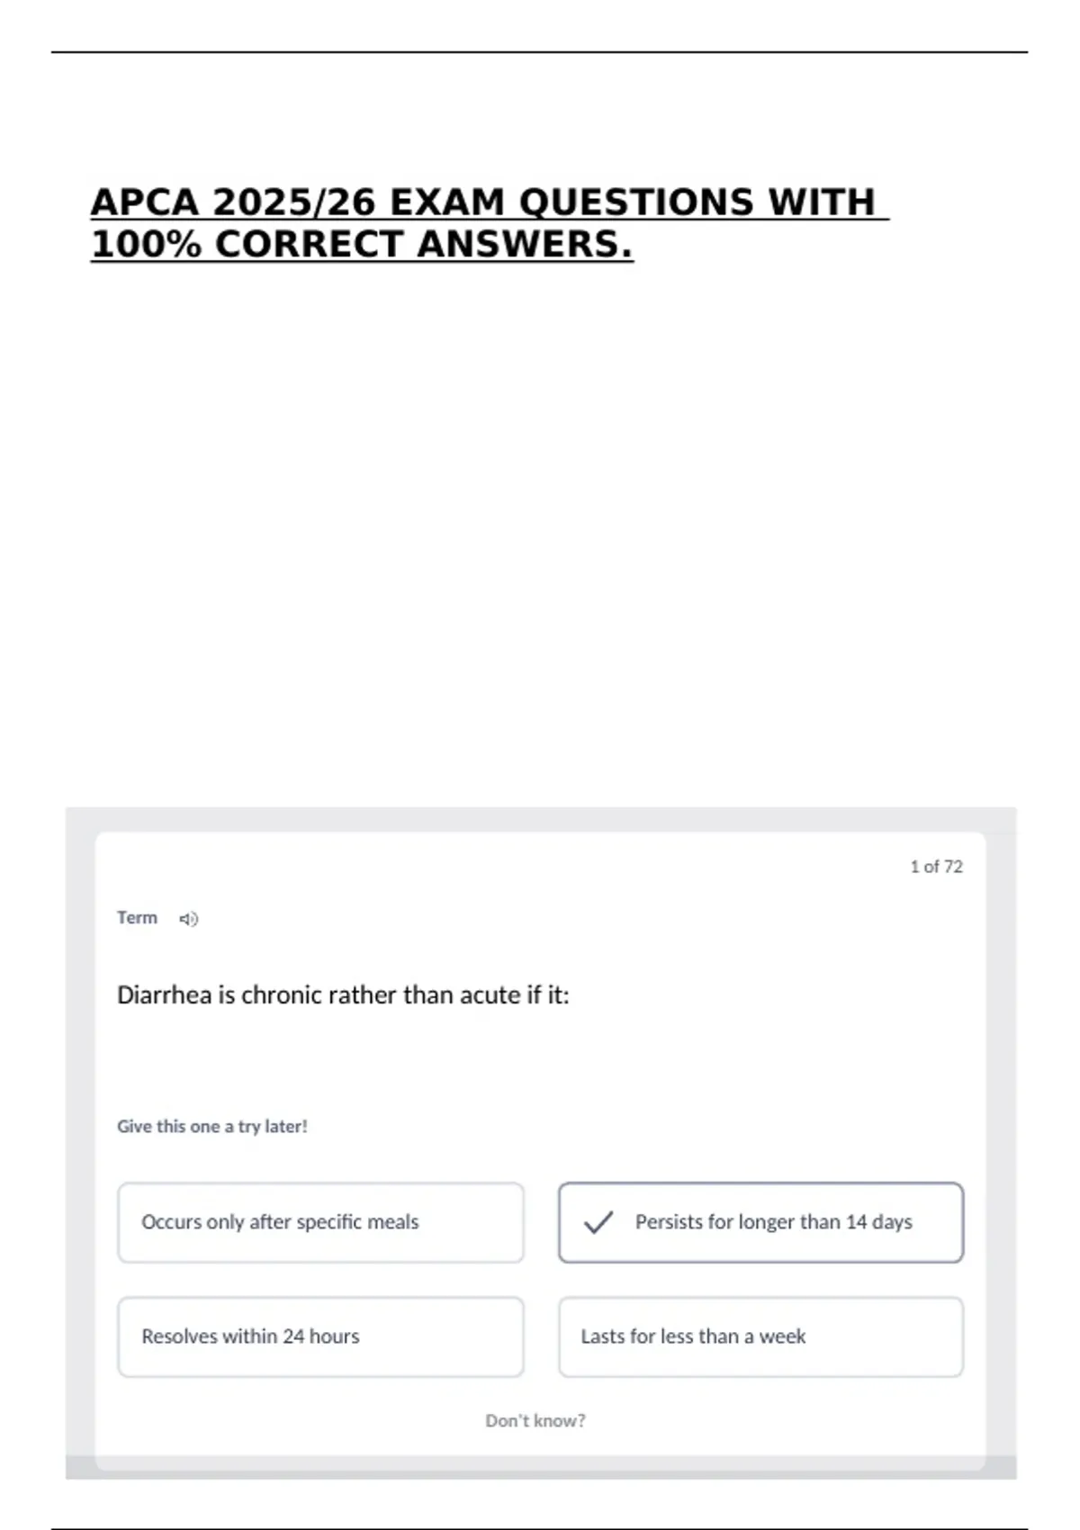Click 'CORRECT' in the underlined heading
The width and height of the screenshot is (1080, 1530).
point(309,245)
